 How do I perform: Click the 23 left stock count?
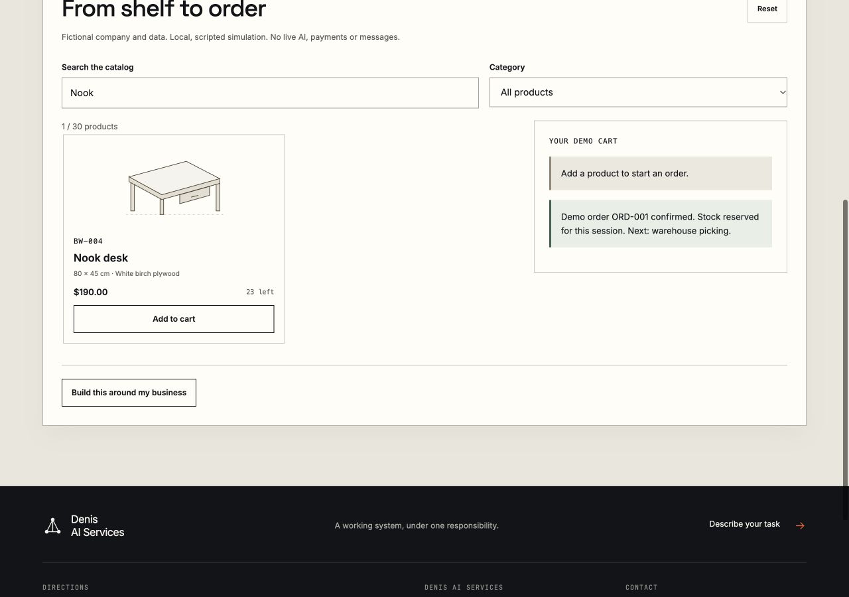[260, 292]
